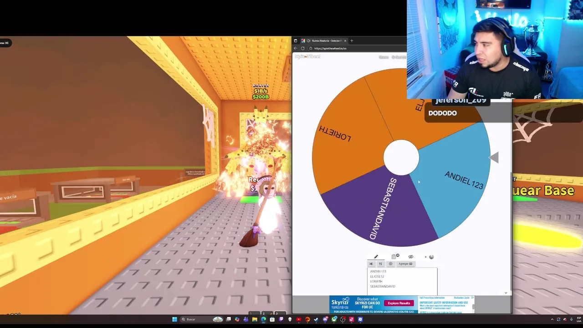This screenshot has width=583, height=328.
Task: Open File Explorer from the taskbar
Action: tap(255, 319)
